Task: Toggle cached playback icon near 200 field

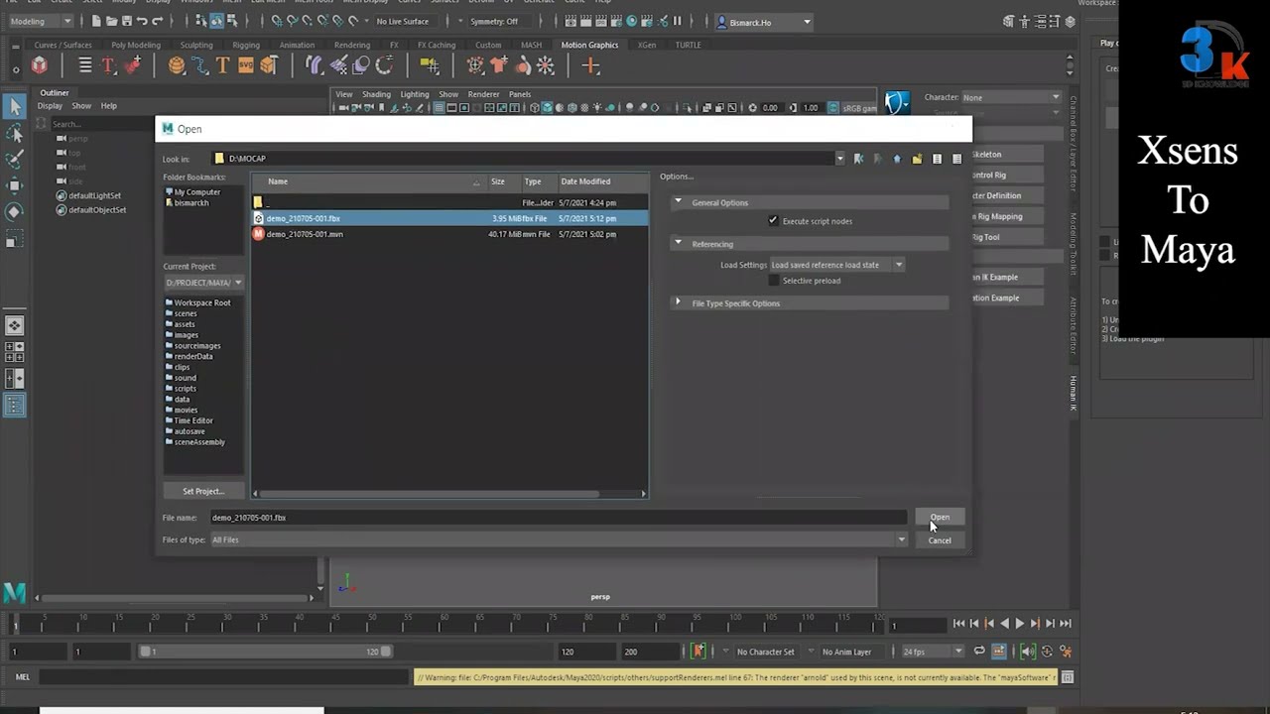Action: 698,652
